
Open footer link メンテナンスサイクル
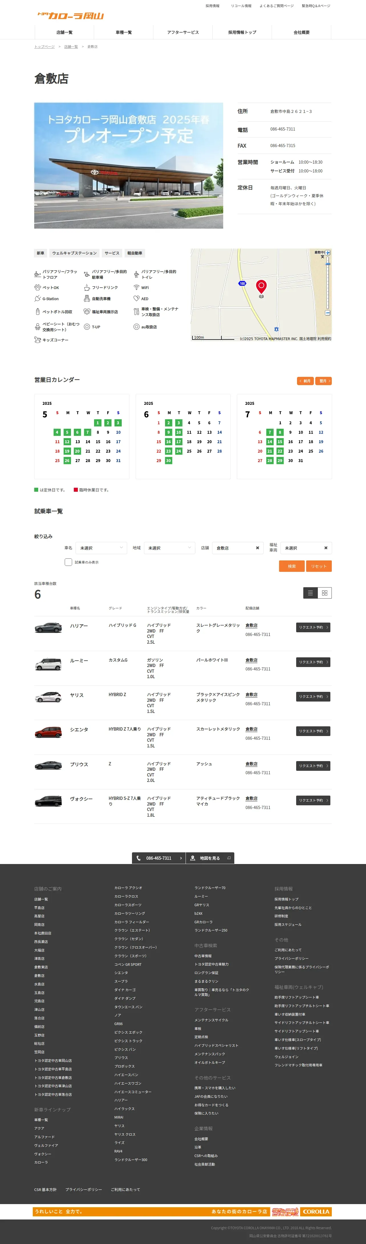212,1020
